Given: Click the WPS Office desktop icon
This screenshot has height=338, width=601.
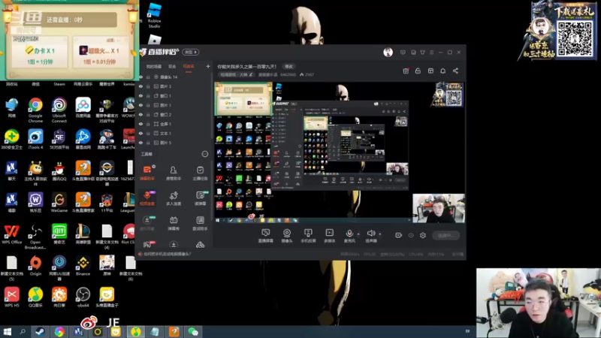Looking at the screenshot, I should click(x=11, y=234).
